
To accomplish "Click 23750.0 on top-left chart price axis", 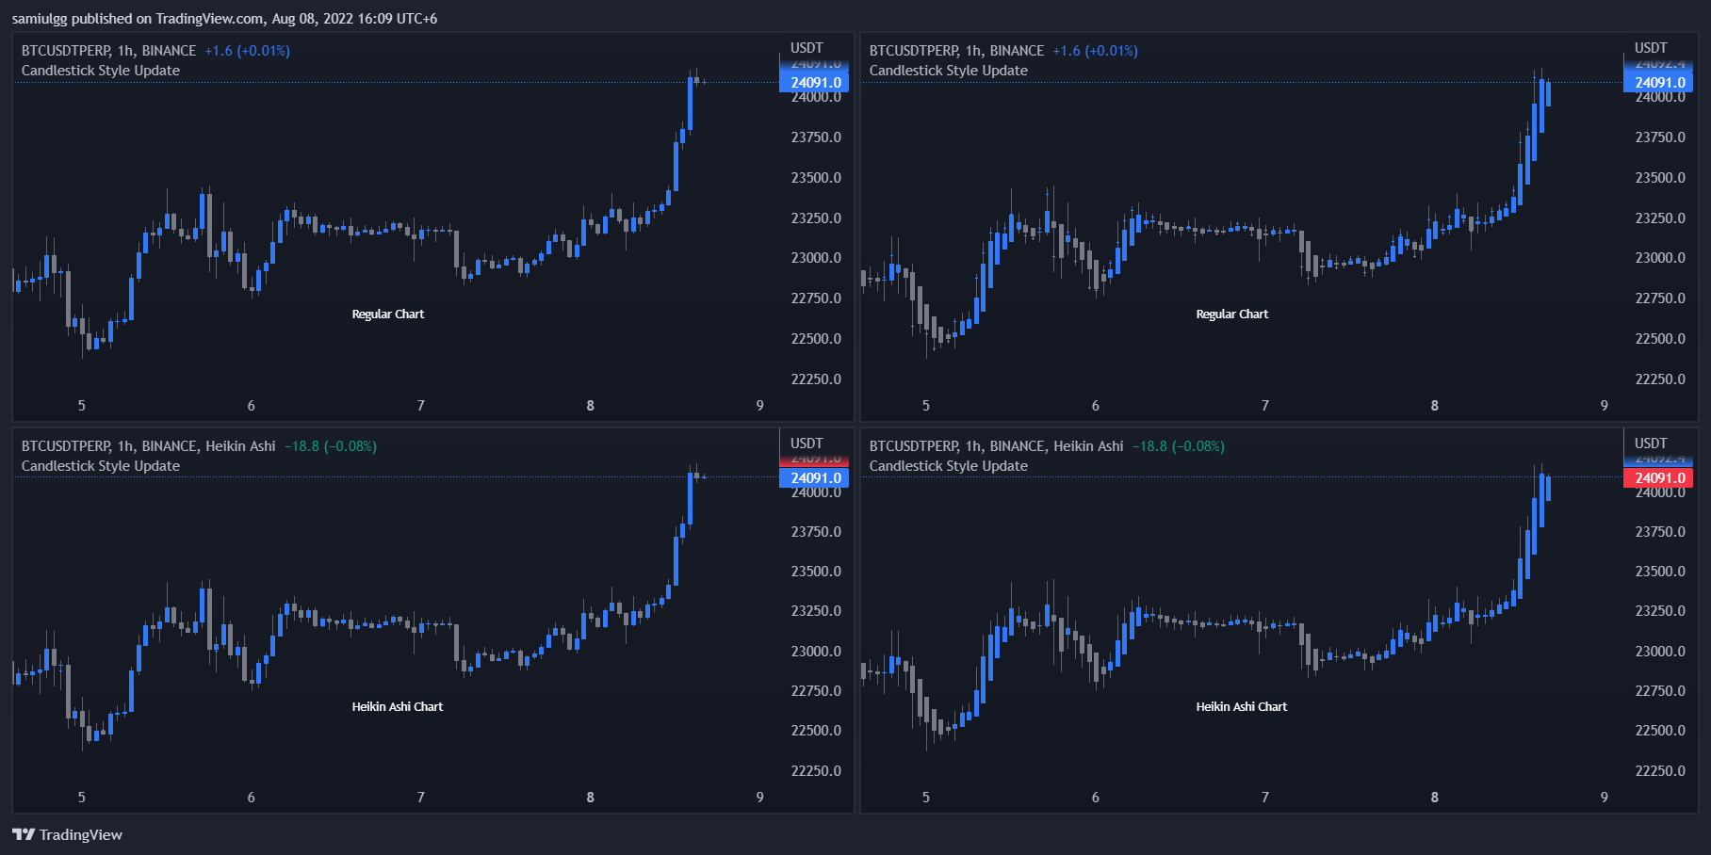I will pos(816,137).
